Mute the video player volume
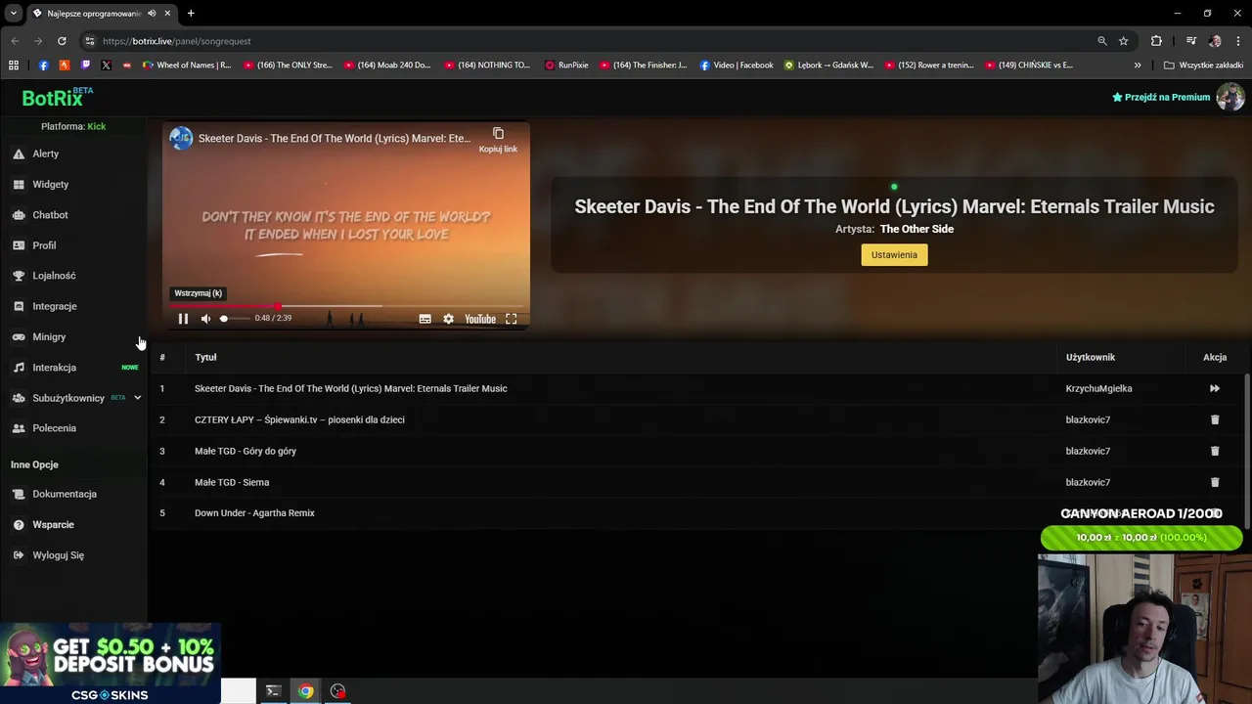 [205, 319]
